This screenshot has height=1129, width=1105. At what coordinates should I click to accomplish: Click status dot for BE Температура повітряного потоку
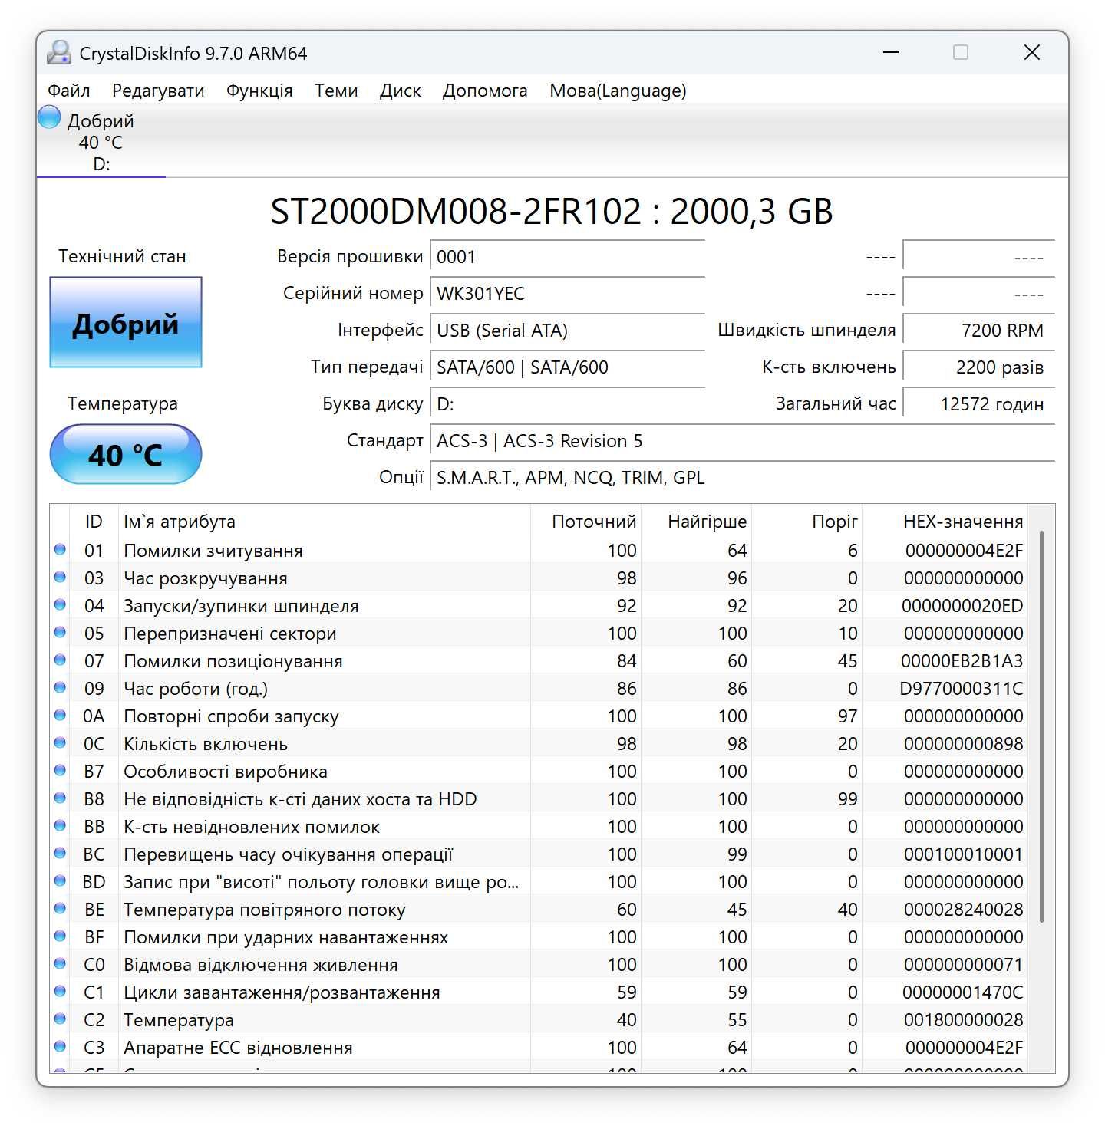point(60,908)
